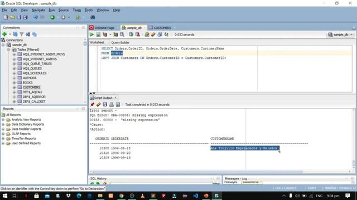
Task: Expand the AUTHORS table node
Action: pos(14,78)
